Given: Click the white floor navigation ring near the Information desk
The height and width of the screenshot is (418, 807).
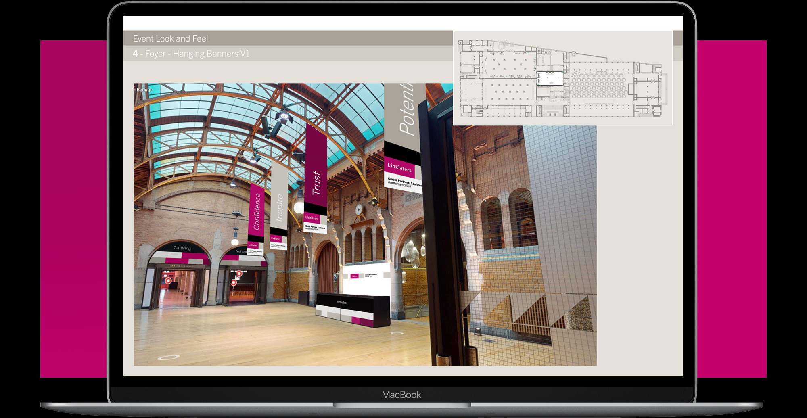Looking at the screenshot, I should (x=397, y=333).
